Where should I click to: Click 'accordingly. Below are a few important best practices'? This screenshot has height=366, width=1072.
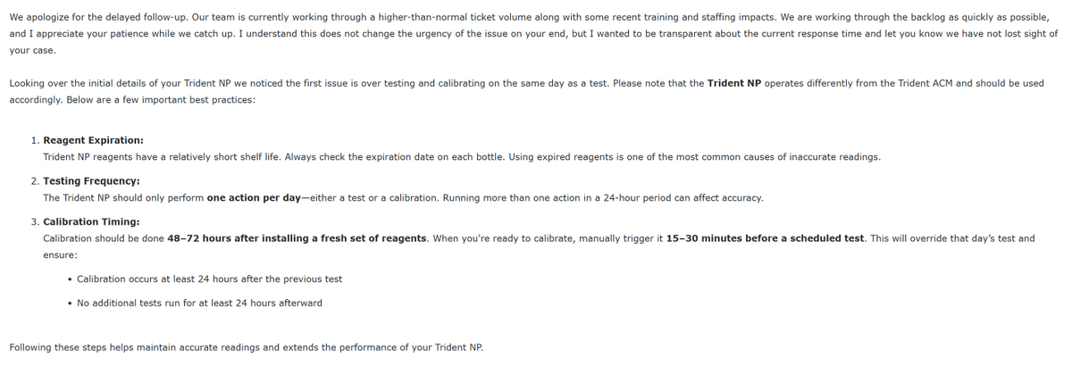tap(132, 99)
